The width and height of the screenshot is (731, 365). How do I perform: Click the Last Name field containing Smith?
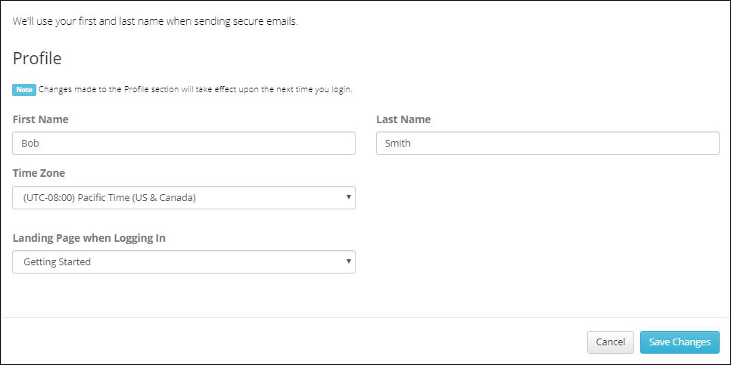point(548,144)
